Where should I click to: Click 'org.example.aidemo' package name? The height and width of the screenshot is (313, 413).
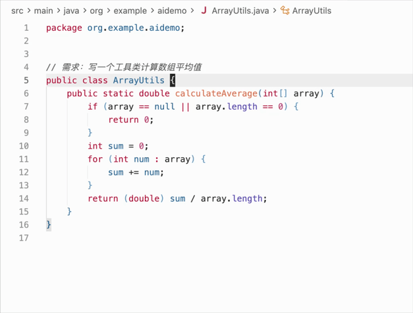[x=134, y=28]
